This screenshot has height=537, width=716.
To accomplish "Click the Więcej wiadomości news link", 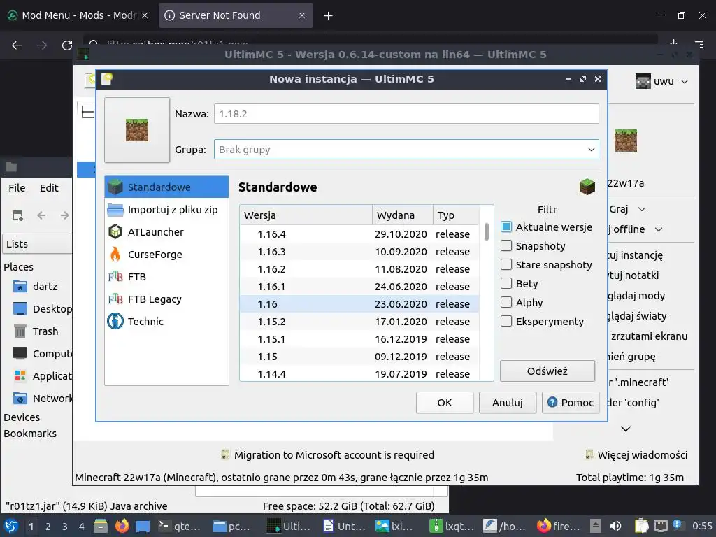I will point(636,454).
